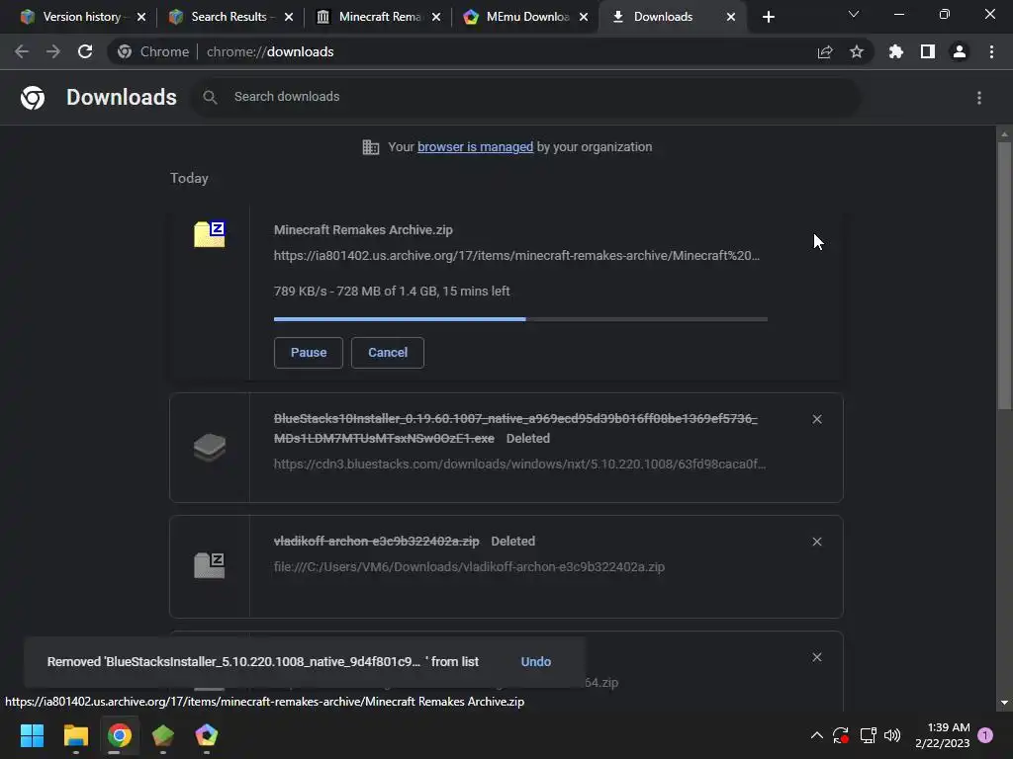Close the Minecraft Rema tab
This screenshot has width=1013, height=759.
436,17
